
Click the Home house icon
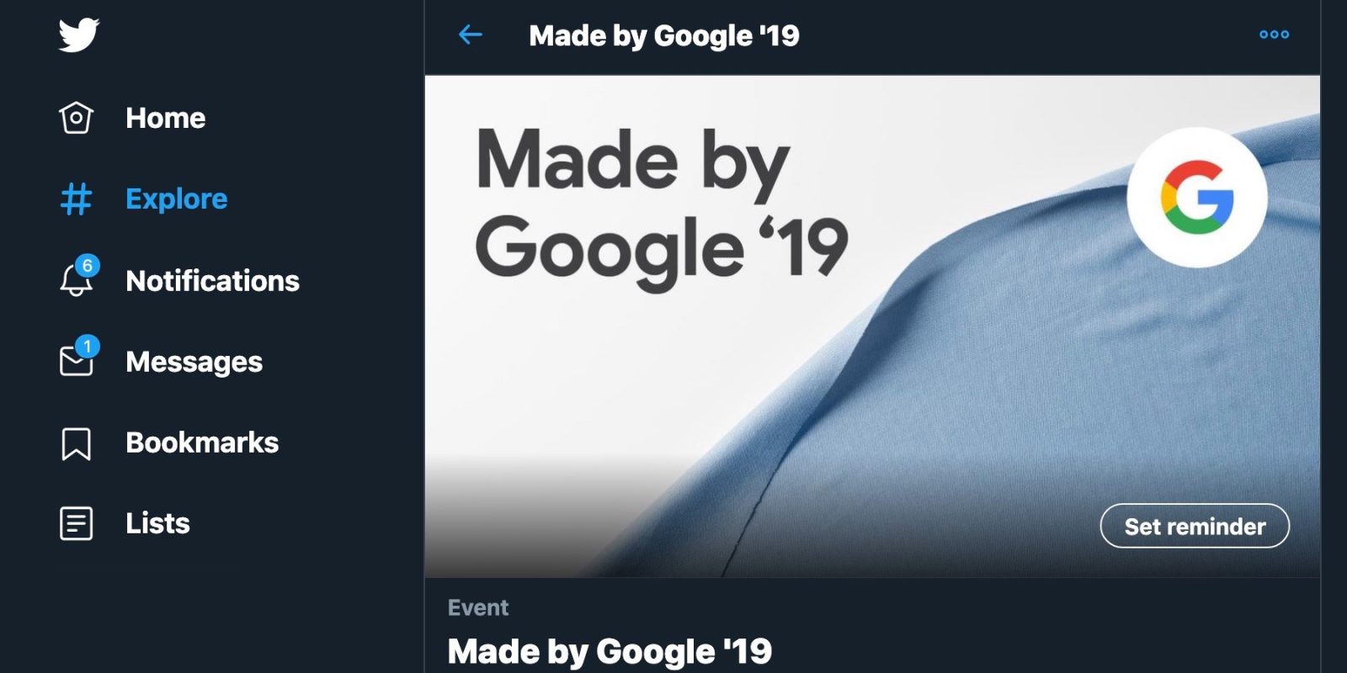point(76,118)
